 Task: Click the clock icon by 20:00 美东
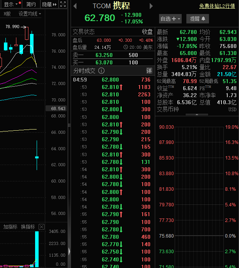(126, 47)
